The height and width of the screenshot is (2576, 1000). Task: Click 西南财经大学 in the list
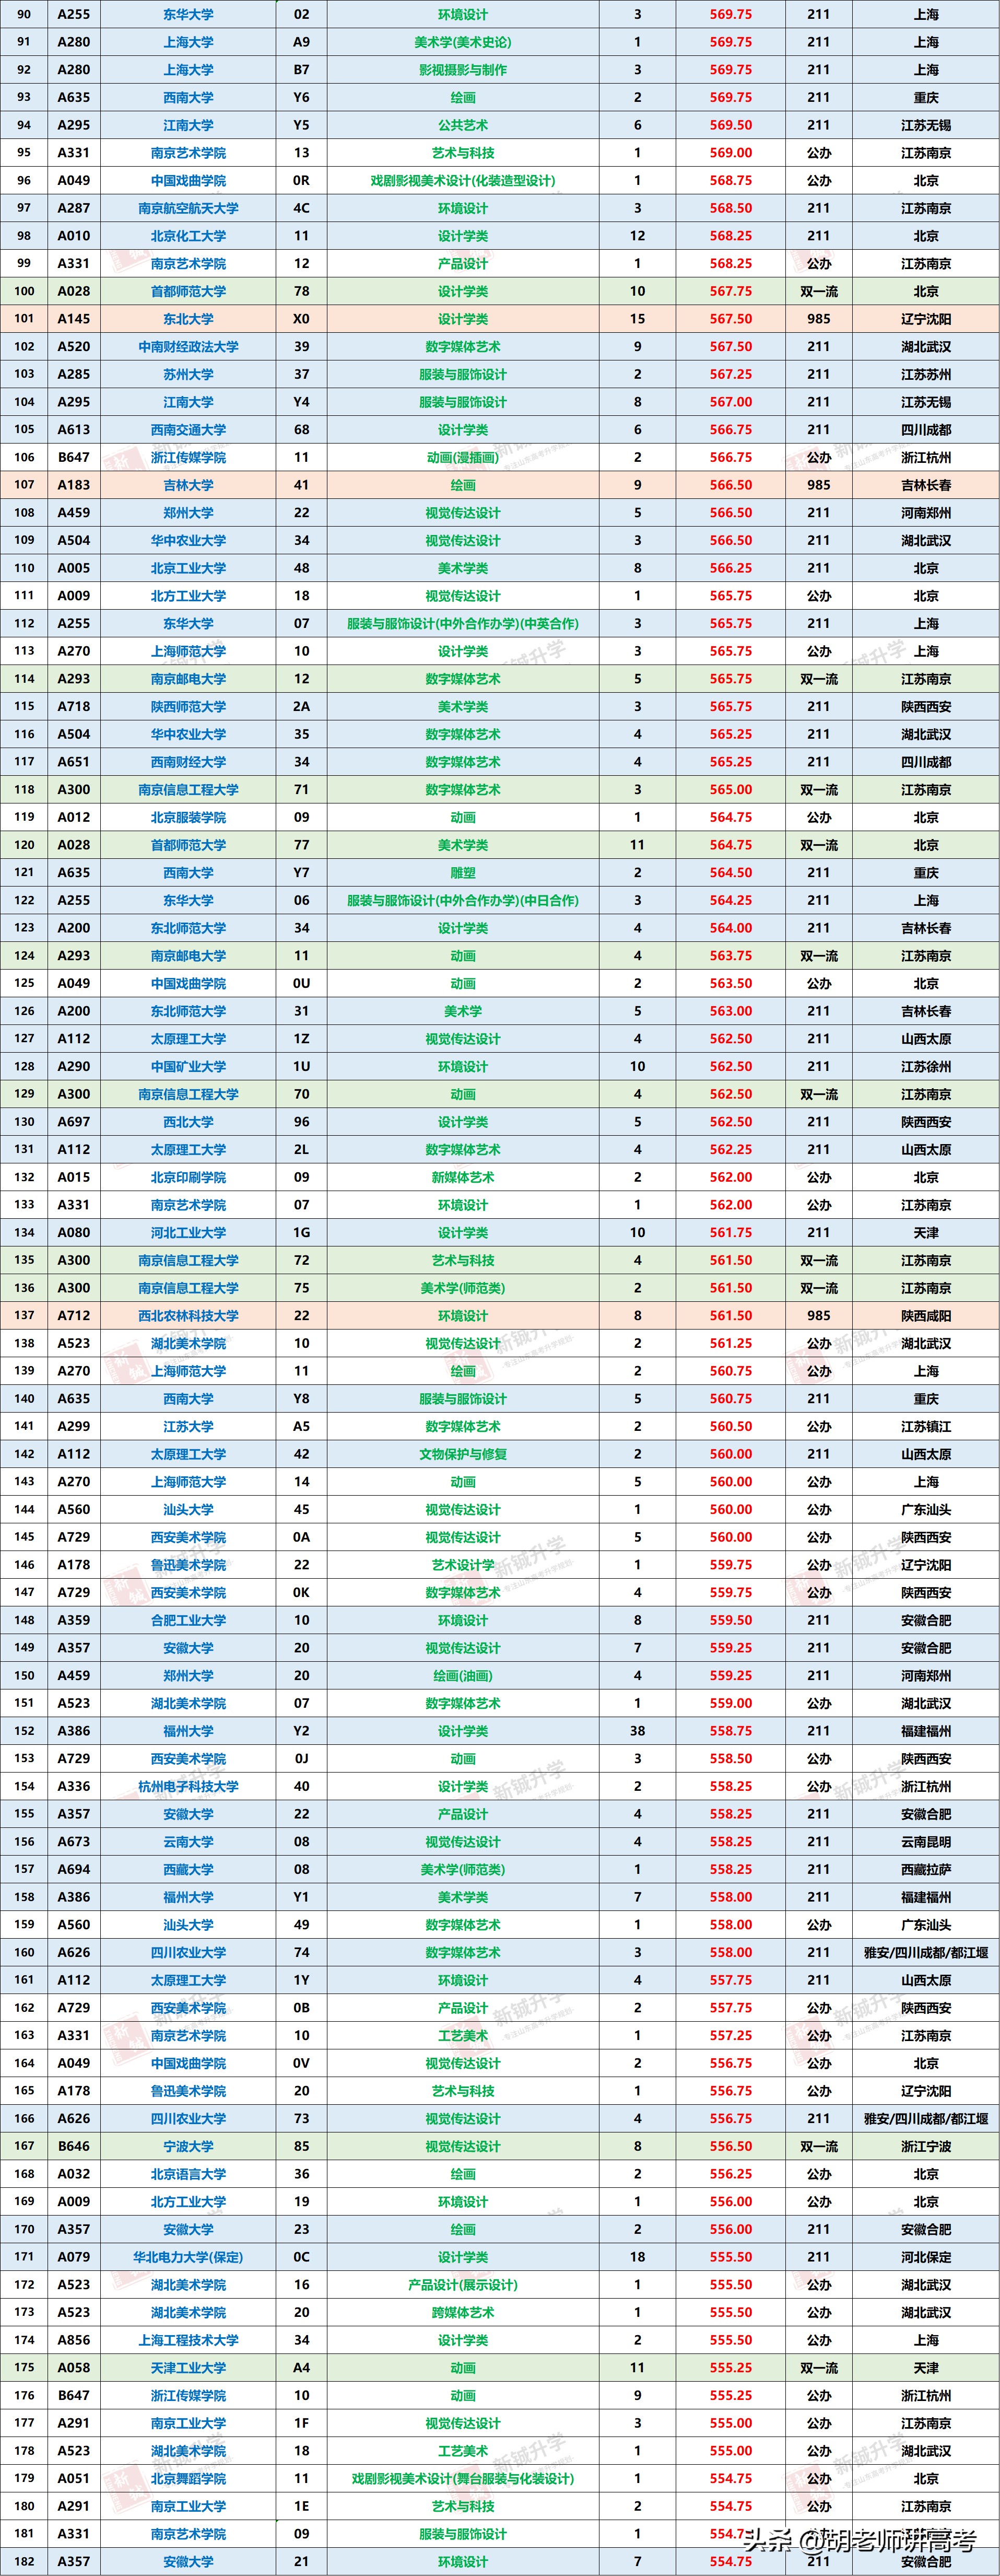point(188,762)
